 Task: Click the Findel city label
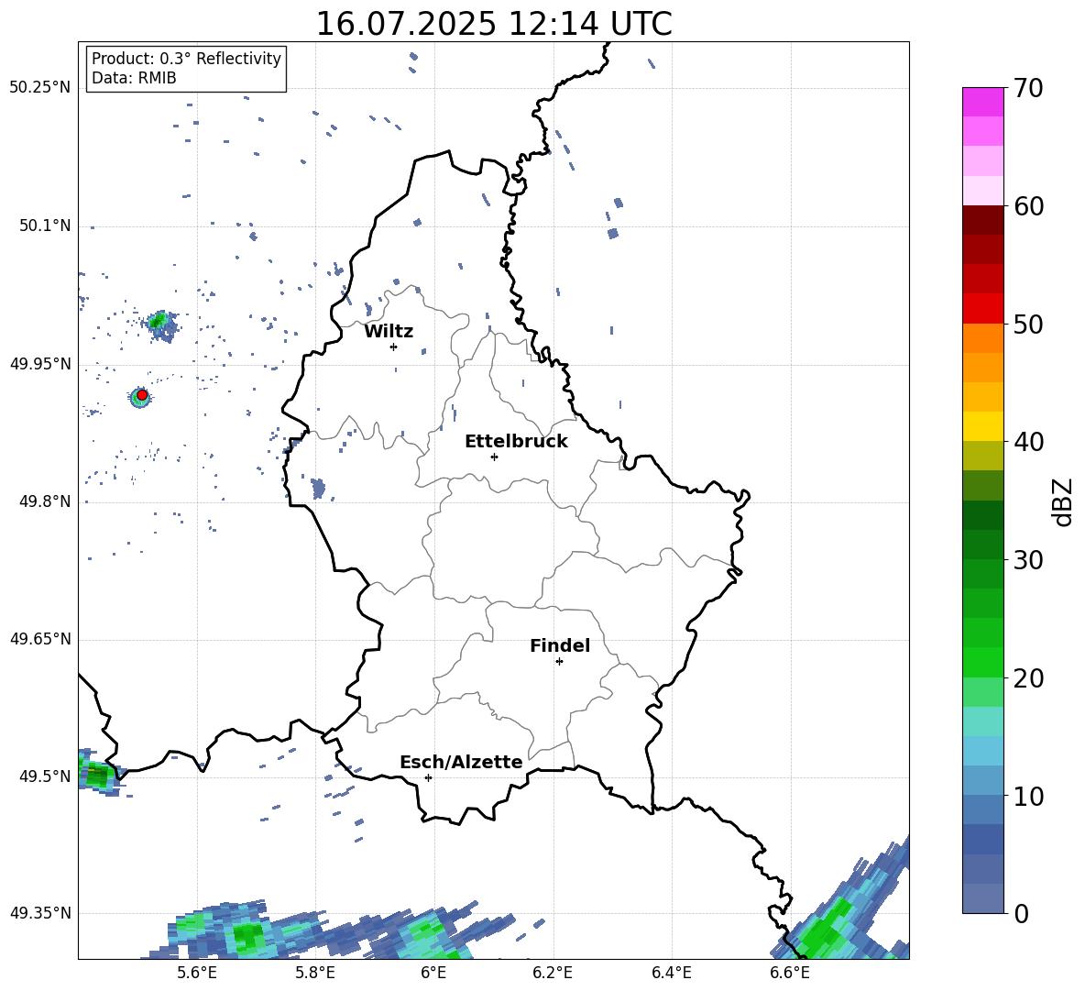tap(560, 646)
